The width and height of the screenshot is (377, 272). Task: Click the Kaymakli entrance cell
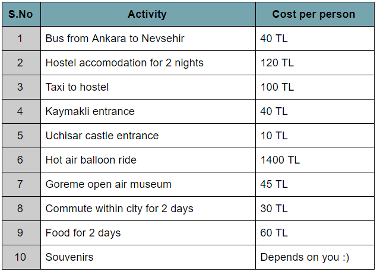click(90, 111)
